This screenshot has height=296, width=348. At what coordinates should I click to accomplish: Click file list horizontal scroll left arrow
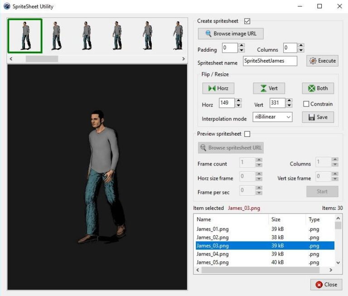point(198,270)
